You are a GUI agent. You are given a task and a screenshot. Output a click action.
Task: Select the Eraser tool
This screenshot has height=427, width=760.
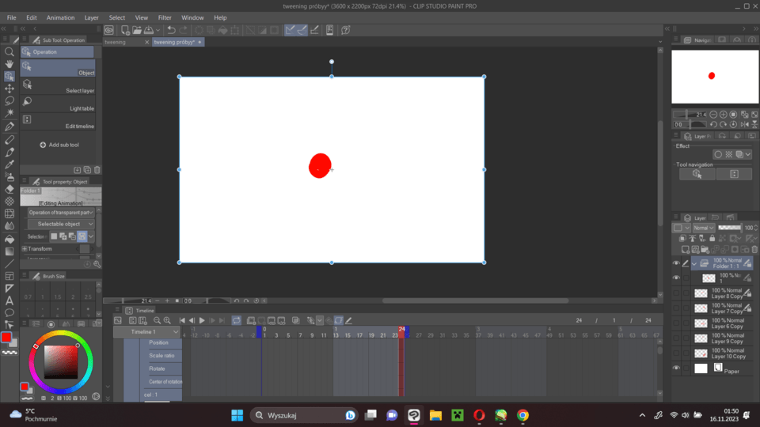pyautogui.click(x=9, y=189)
